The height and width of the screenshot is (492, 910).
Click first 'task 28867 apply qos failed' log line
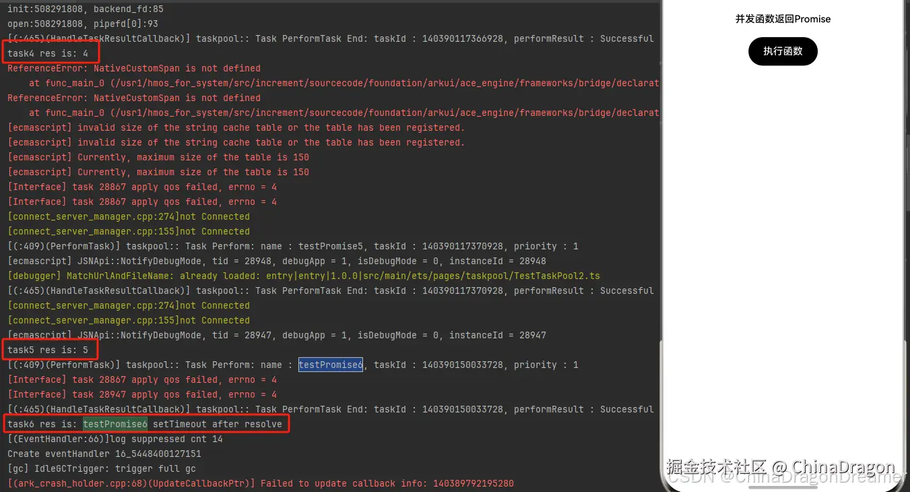[142, 187]
